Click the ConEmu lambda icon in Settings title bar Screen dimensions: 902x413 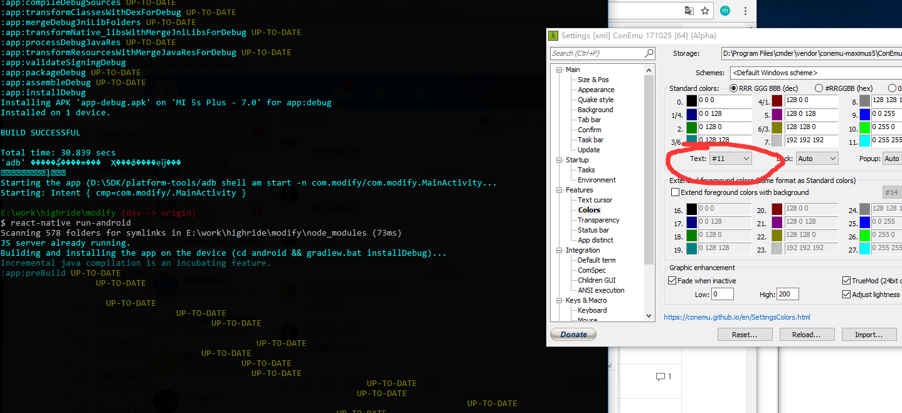(553, 36)
